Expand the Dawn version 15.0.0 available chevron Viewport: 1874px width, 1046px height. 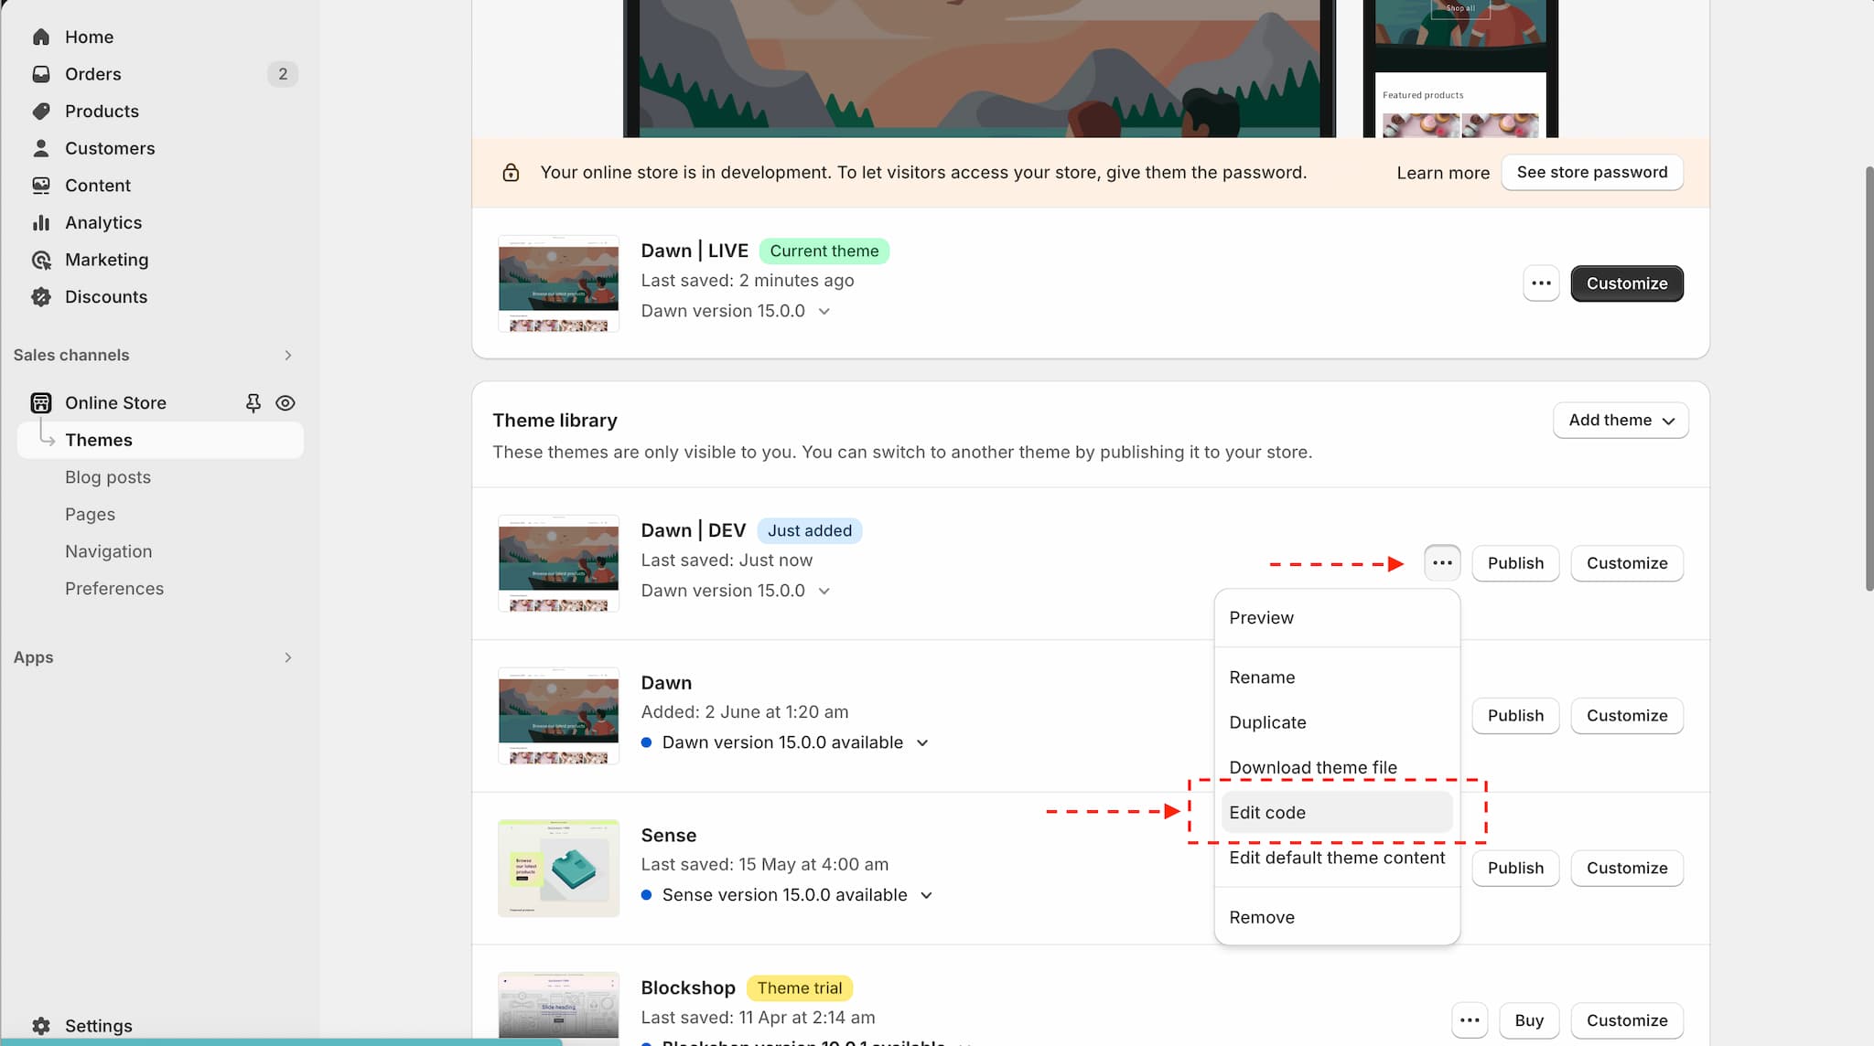click(x=922, y=742)
